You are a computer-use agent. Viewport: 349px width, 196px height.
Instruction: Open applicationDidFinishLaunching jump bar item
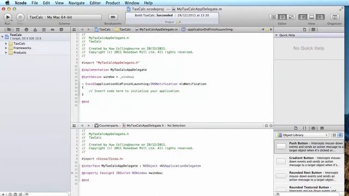tap(207, 29)
